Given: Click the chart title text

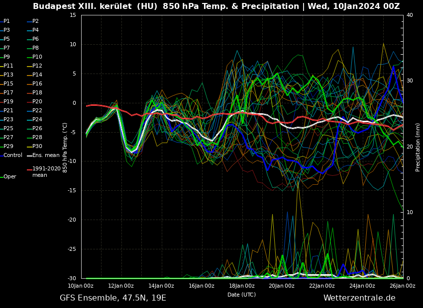Looking at the screenshot, I should point(216,6).
